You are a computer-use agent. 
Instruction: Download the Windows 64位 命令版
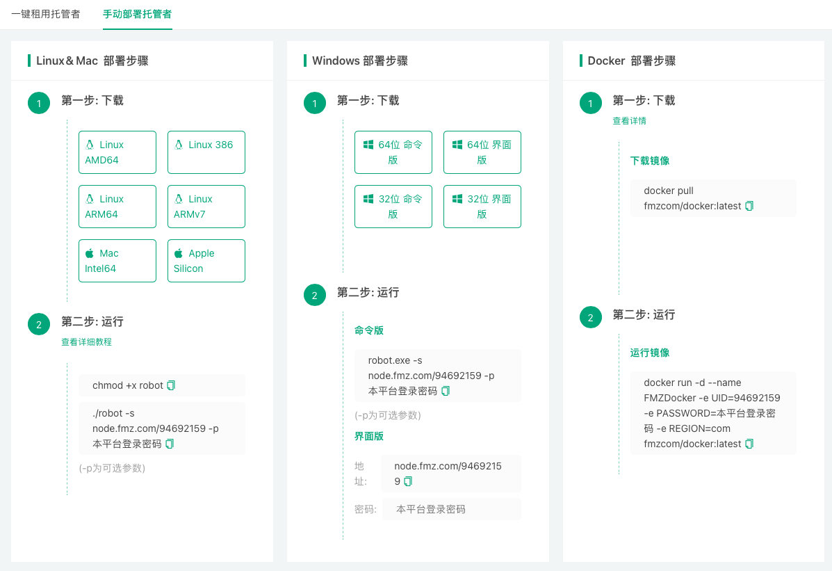click(393, 152)
